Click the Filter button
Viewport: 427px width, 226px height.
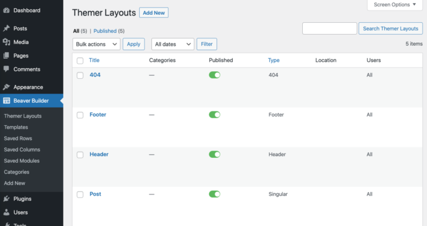point(207,44)
